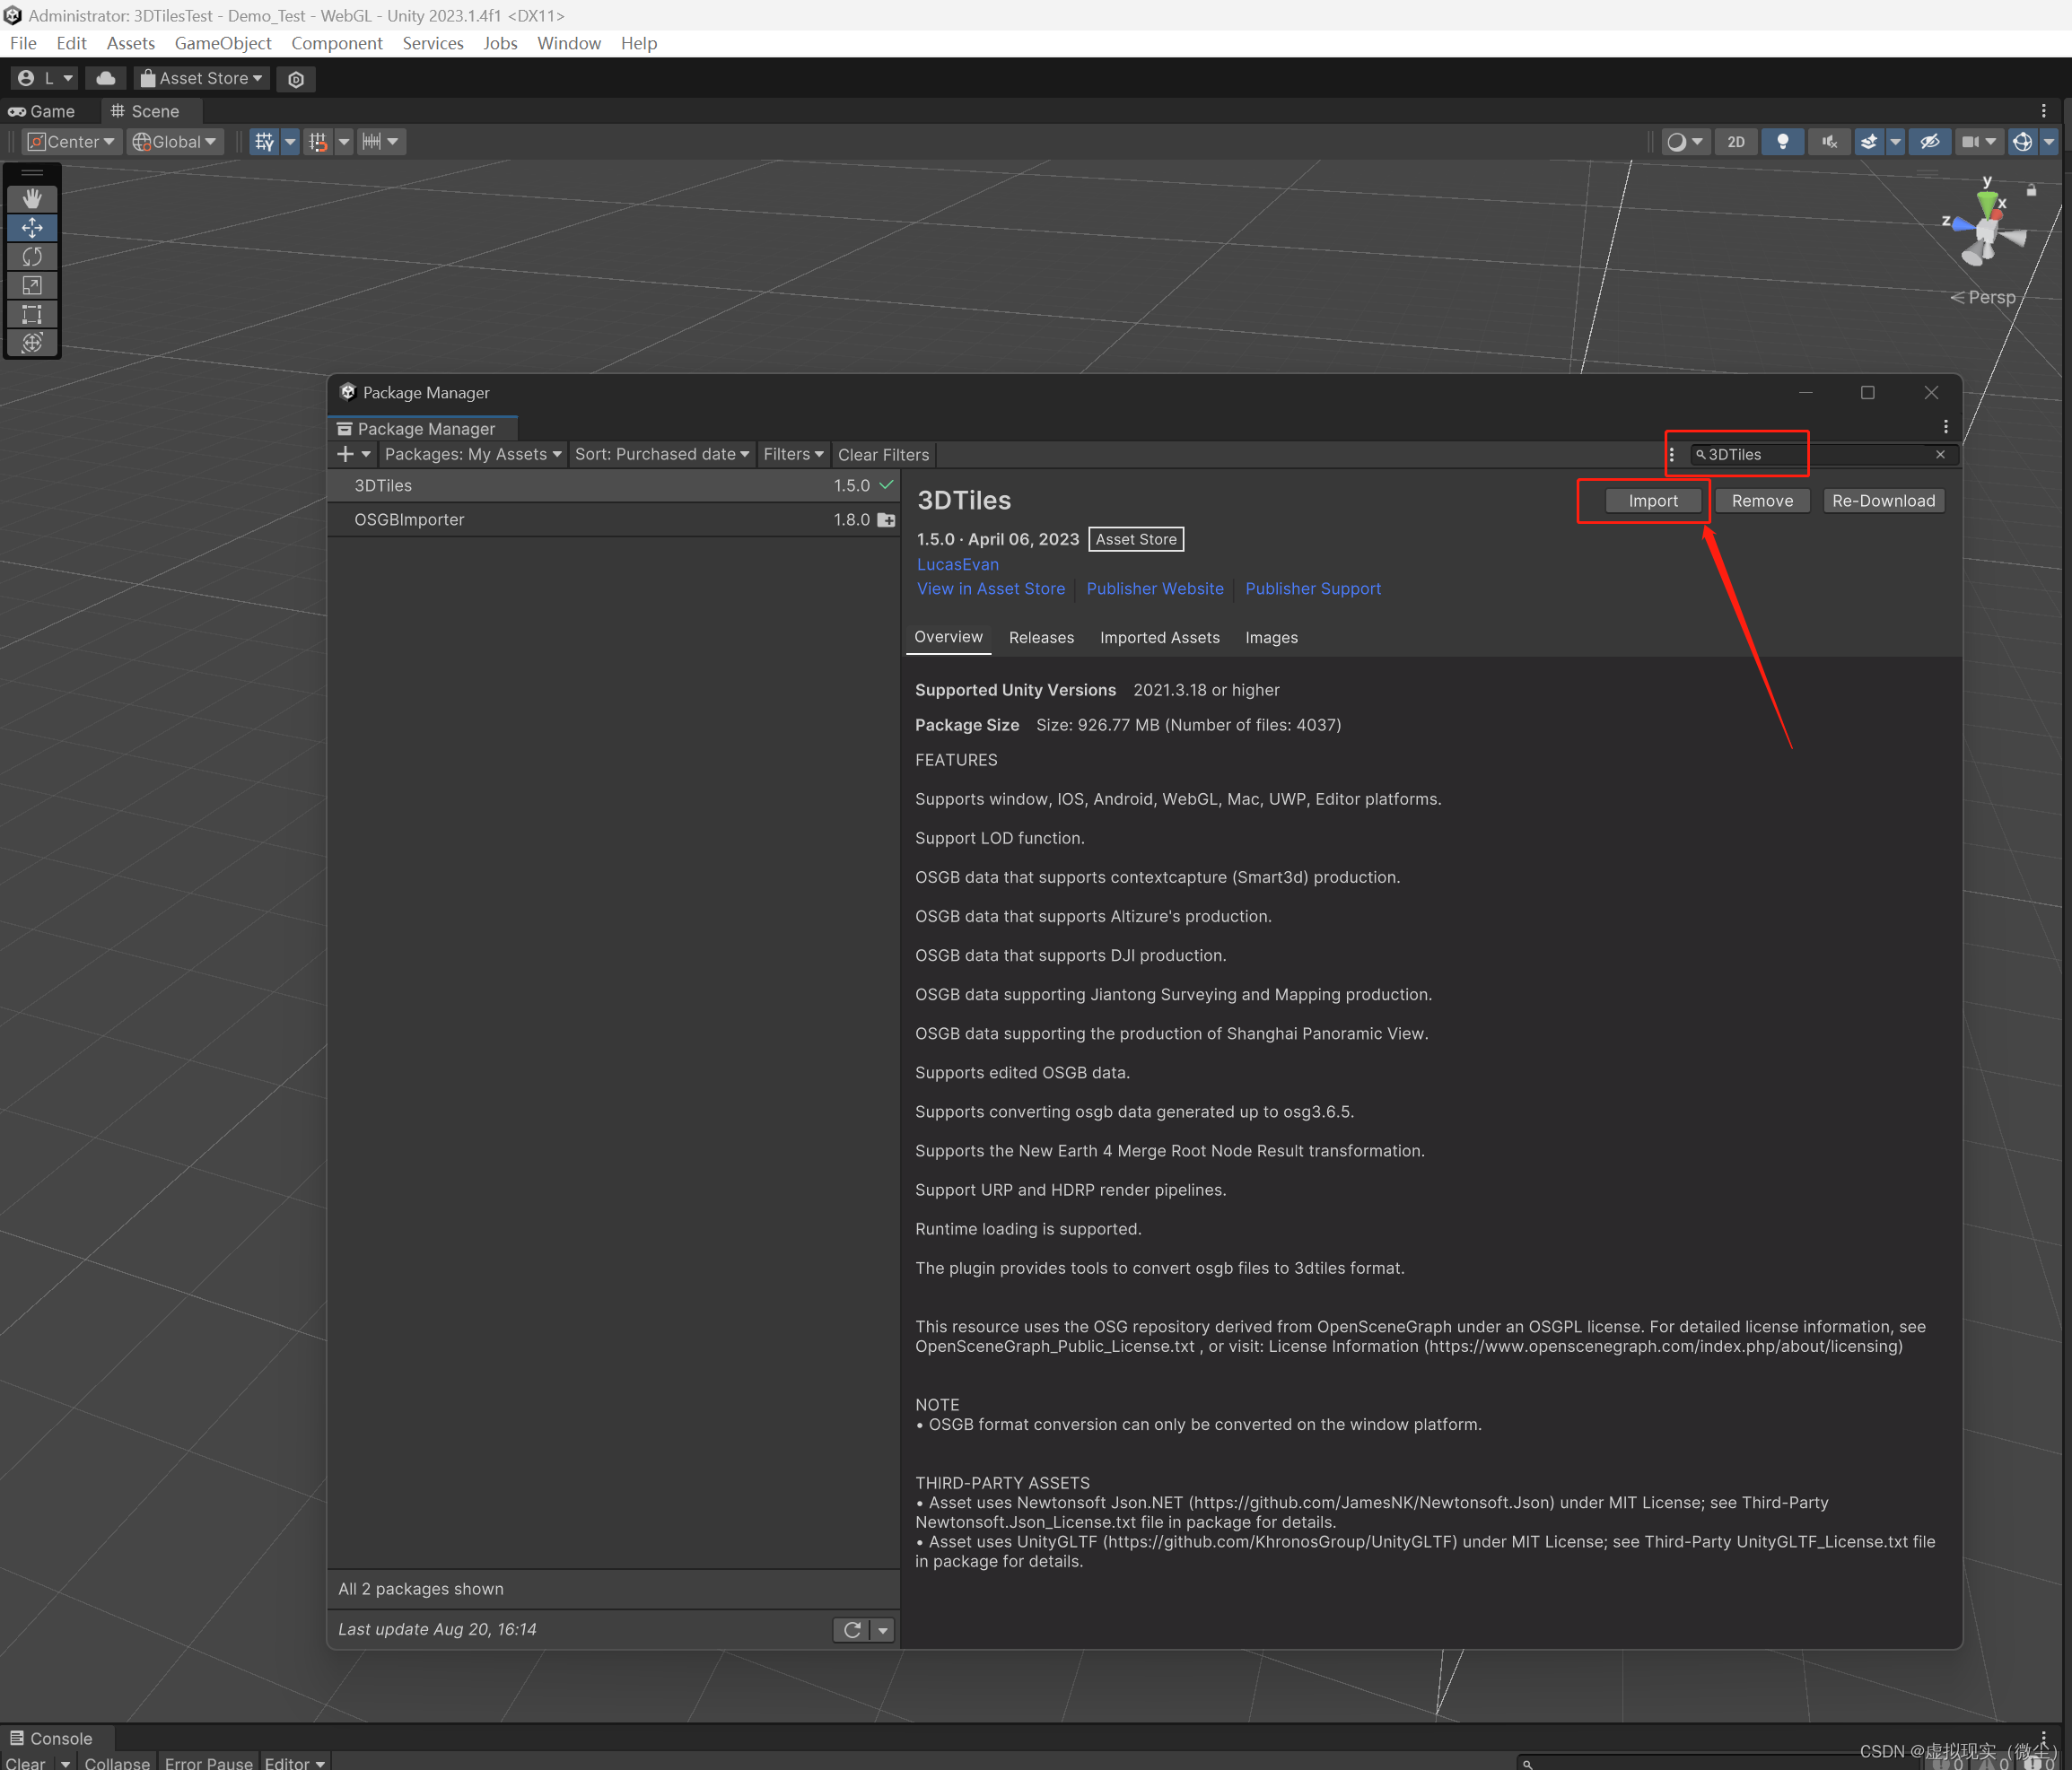Open the Packages: My Assets dropdown

coord(471,454)
